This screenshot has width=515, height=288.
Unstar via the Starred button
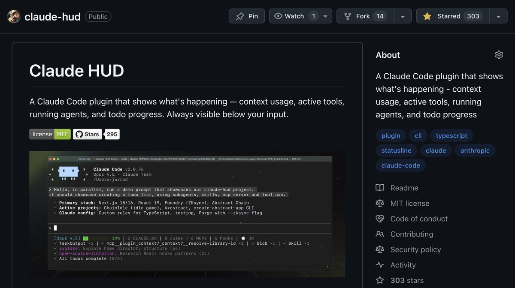453,16
